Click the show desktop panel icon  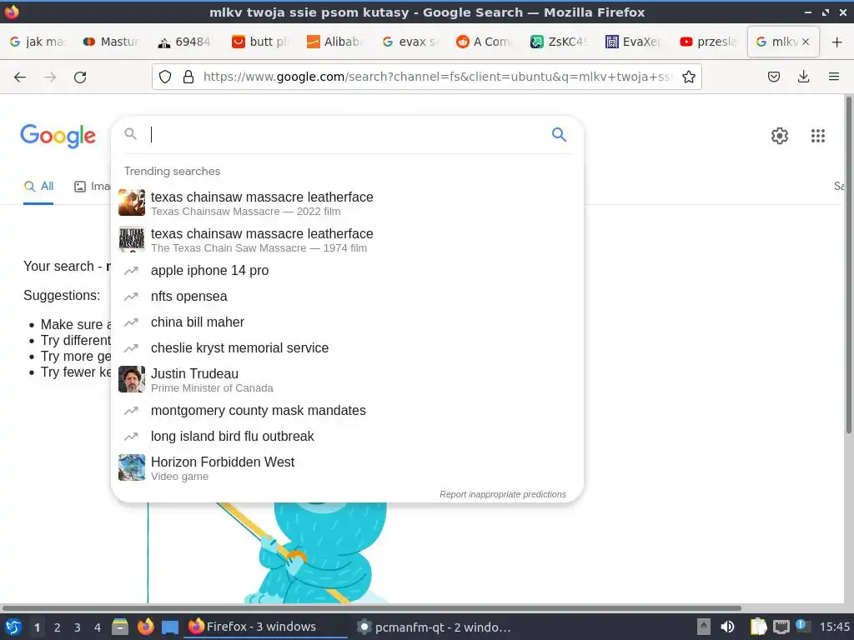170,627
